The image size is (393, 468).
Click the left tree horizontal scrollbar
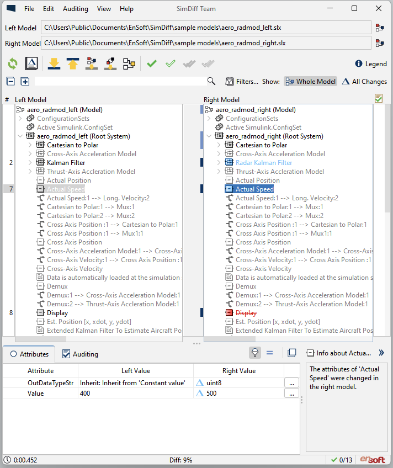point(41,339)
